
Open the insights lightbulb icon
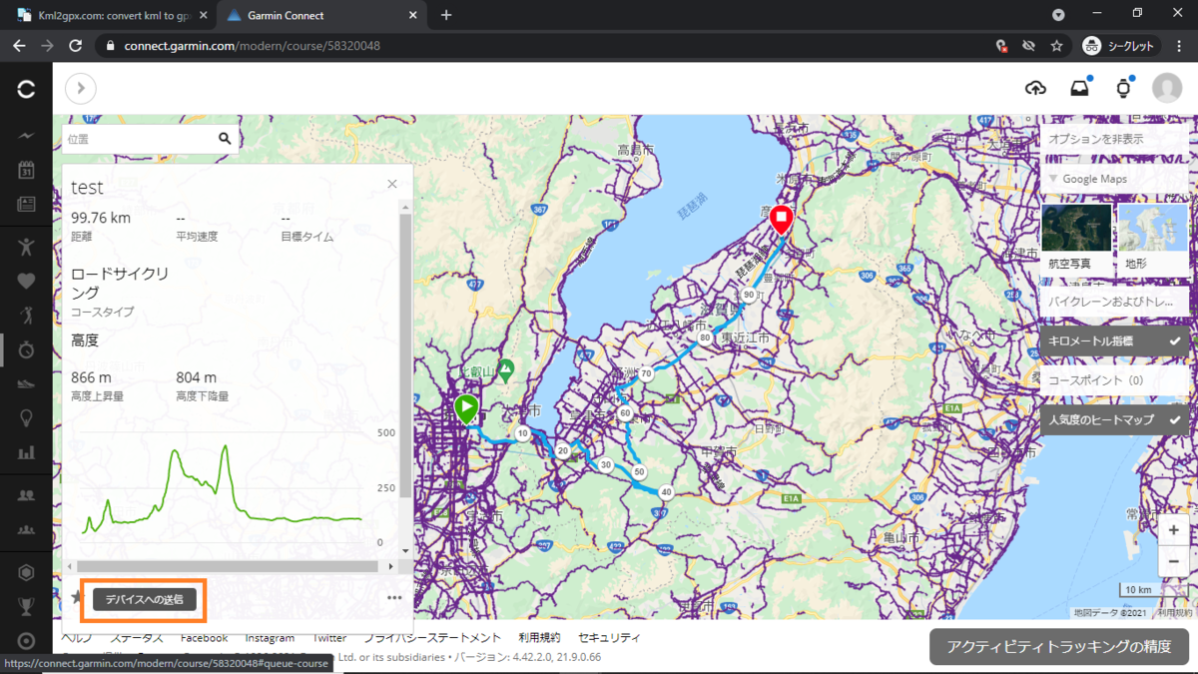coord(27,418)
